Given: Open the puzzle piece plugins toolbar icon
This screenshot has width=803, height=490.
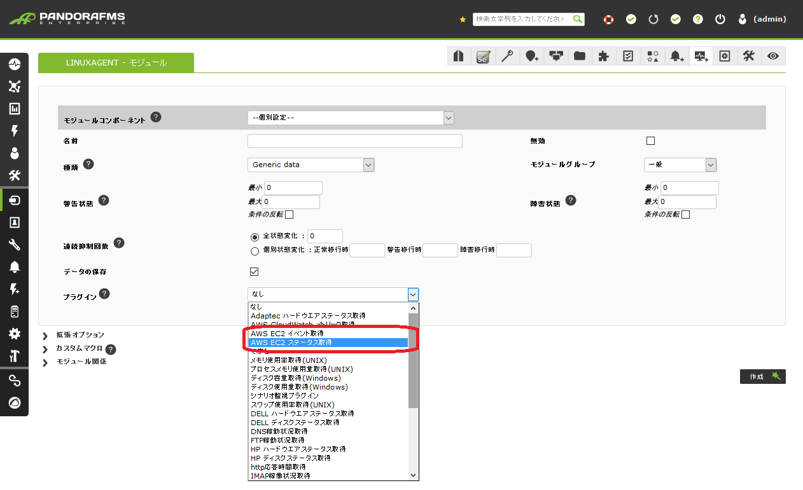Looking at the screenshot, I should click(604, 56).
